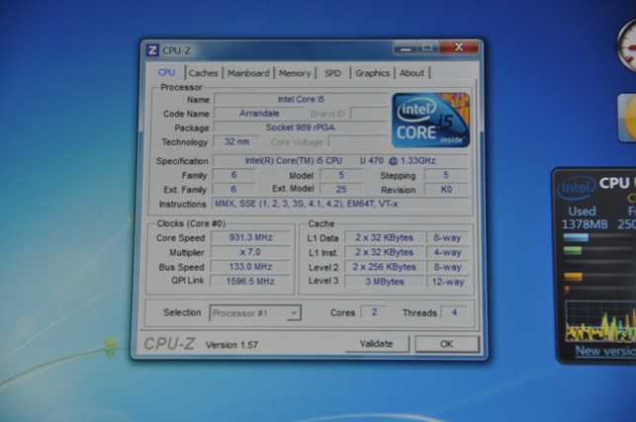Click the disabled maximize button of CPU-Z
The image size is (636, 422).
click(427, 47)
